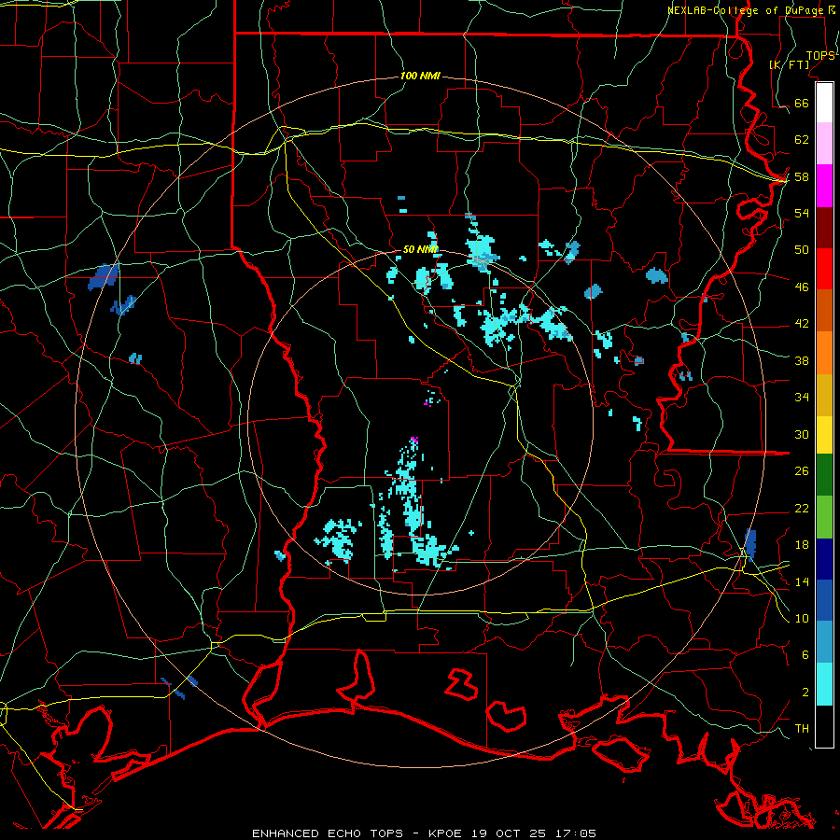The height and width of the screenshot is (840, 840).
Task: Click the legend value 42
Action: pos(802,323)
